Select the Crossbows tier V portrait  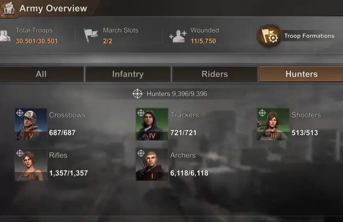coord(31,124)
